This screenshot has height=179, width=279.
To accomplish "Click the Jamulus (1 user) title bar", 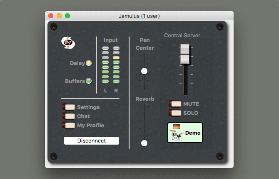I will pos(139,16).
